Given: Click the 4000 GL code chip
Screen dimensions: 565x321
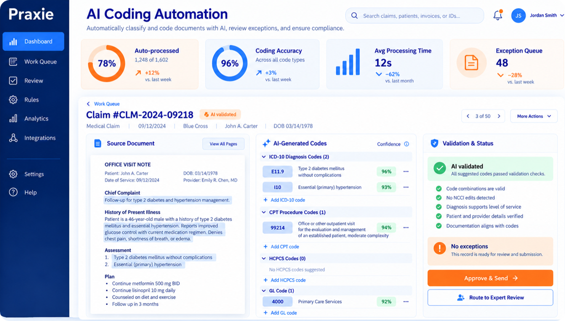Looking at the screenshot, I should [x=278, y=301].
